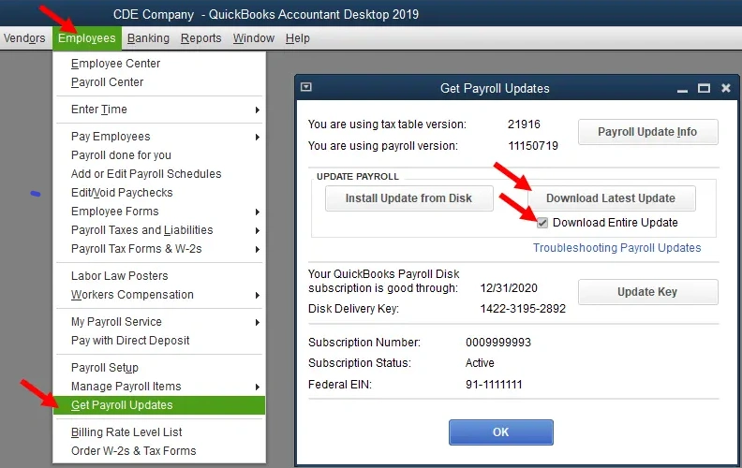Click the Download Latest Update button

pyautogui.click(x=611, y=198)
